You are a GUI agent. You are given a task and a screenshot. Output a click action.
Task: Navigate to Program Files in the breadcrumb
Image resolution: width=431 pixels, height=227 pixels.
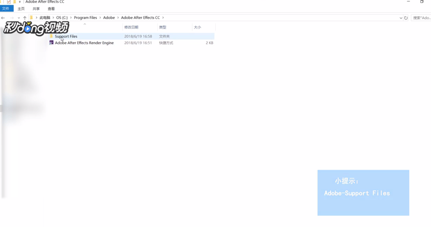click(x=85, y=18)
